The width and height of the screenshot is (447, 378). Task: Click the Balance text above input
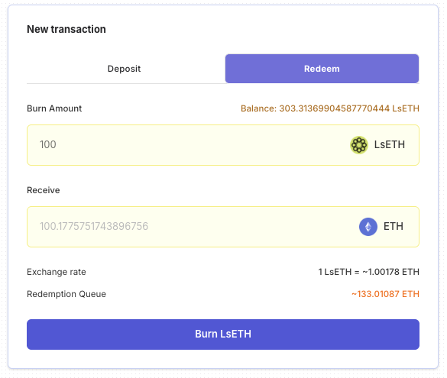click(330, 108)
